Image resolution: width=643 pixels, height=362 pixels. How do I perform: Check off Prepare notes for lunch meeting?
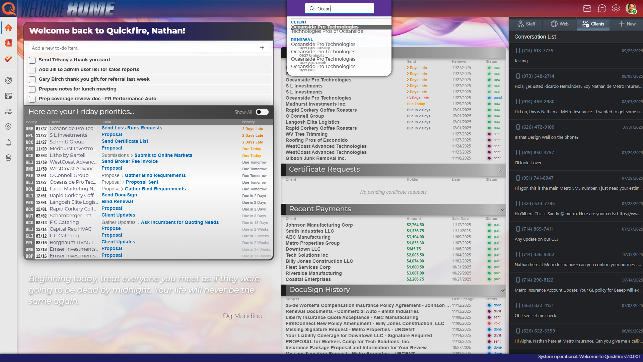[32, 89]
